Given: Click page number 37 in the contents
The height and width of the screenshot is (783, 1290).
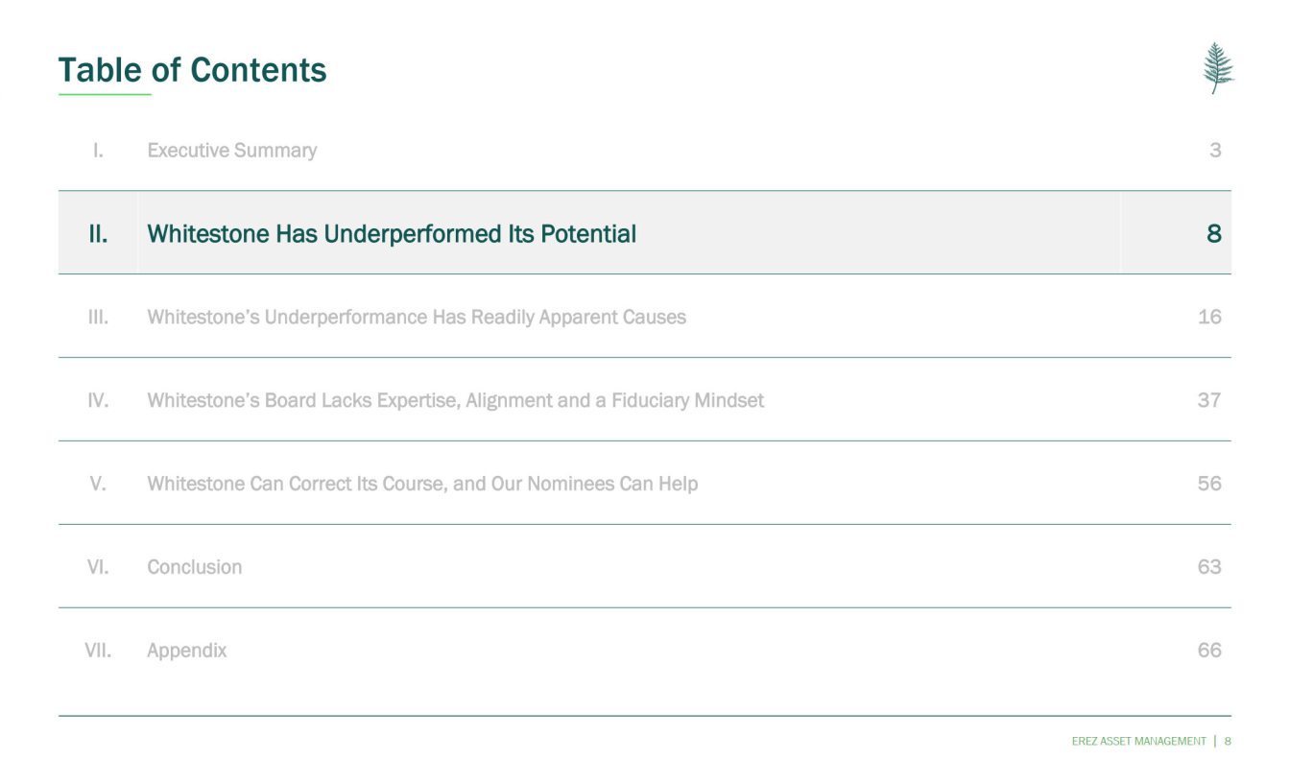Looking at the screenshot, I should coord(1208,400).
